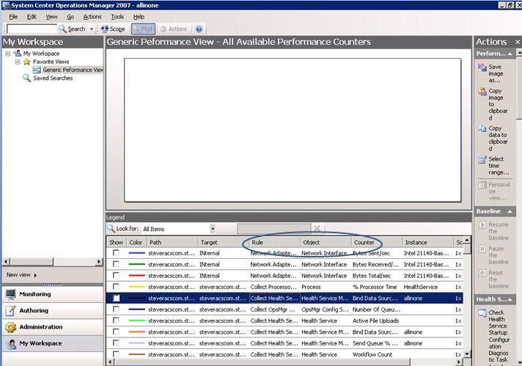Open the Actions menu

click(x=92, y=17)
